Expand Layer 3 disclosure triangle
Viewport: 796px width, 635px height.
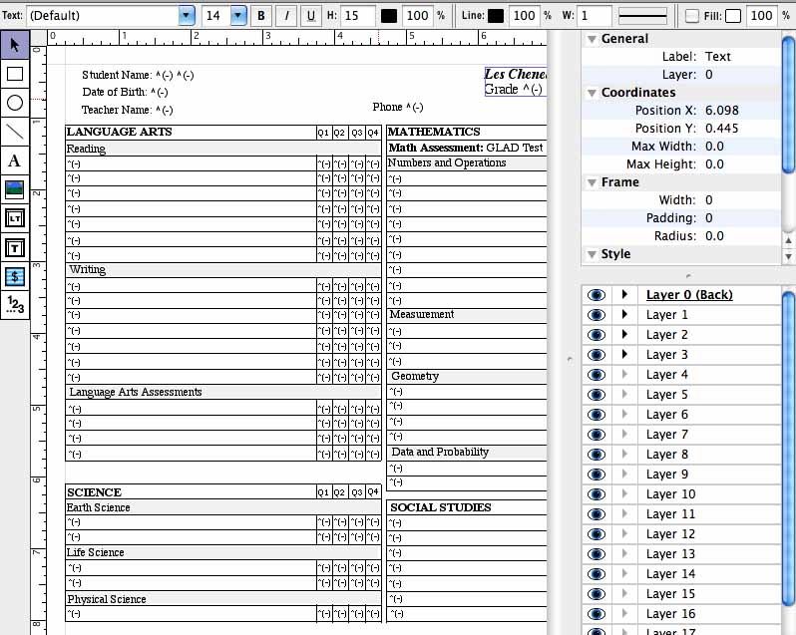[x=624, y=354]
